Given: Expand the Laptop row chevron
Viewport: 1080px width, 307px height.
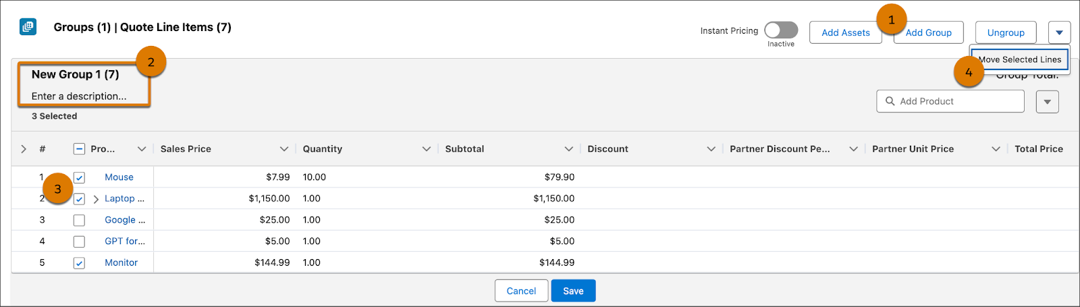Looking at the screenshot, I should point(96,199).
